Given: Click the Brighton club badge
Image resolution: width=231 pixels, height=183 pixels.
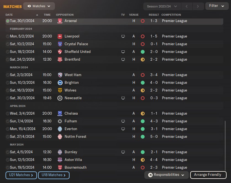Looking at the screenshot, I should coord(60,83).
